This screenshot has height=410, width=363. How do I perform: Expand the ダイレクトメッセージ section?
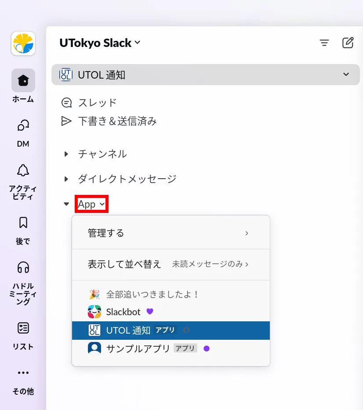pyautogui.click(x=66, y=179)
